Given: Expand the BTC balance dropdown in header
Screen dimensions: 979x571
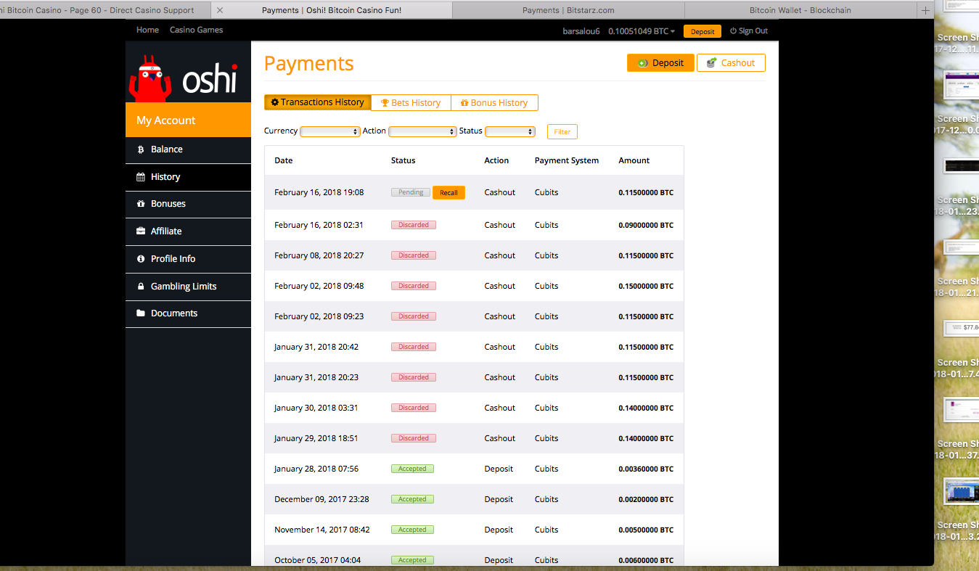Looking at the screenshot, I should 642,31.
